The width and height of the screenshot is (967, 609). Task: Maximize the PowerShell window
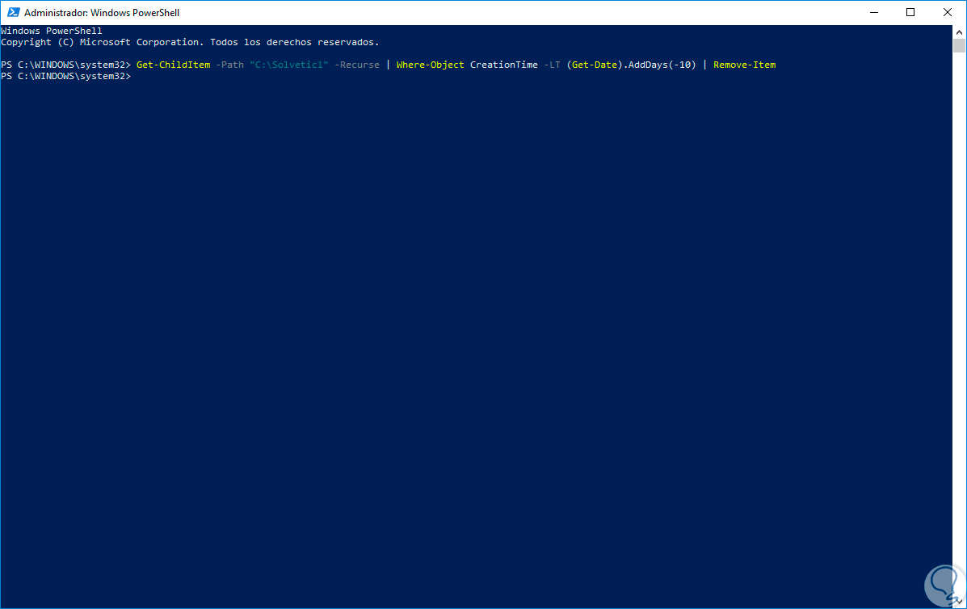pos(910,12)
